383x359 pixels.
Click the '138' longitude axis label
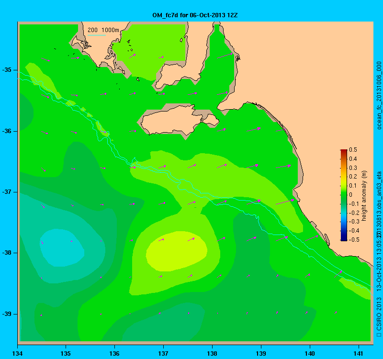(x=212, y=354)
